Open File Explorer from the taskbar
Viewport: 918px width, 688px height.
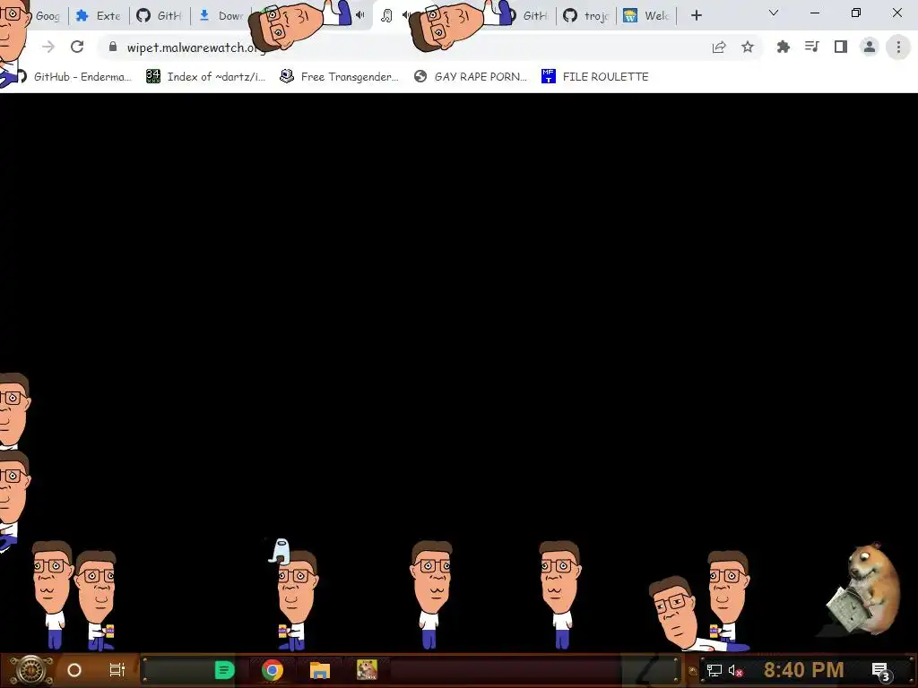320,670
